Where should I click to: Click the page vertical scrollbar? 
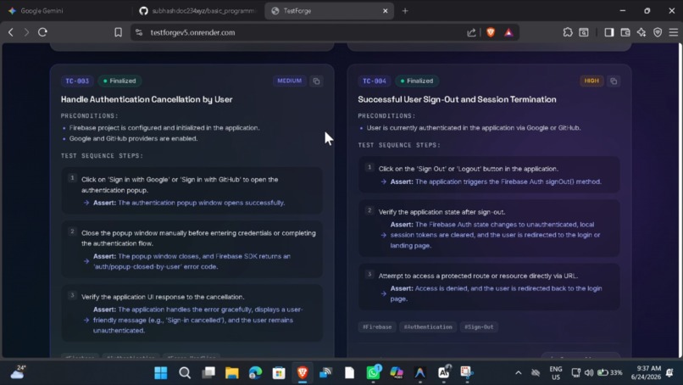(680, 201)
